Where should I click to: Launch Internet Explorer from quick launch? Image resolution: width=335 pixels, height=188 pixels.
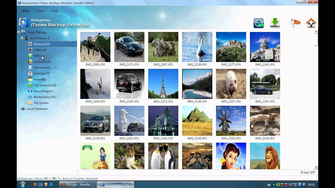coord(51,185)
